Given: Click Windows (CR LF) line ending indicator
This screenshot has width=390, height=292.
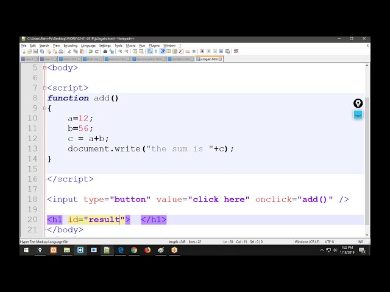Looking at the screenshot, I should (307, 242).
